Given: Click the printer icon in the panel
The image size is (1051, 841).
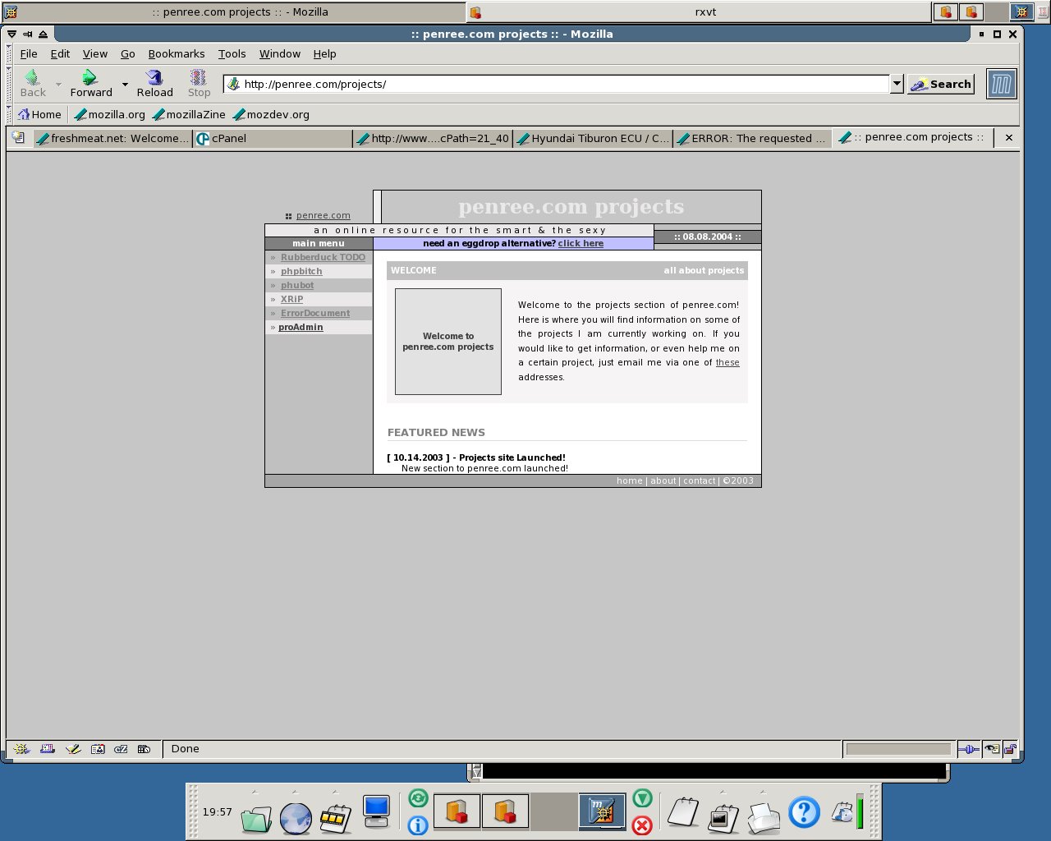Looking at the screenshot, I should 764,818.
